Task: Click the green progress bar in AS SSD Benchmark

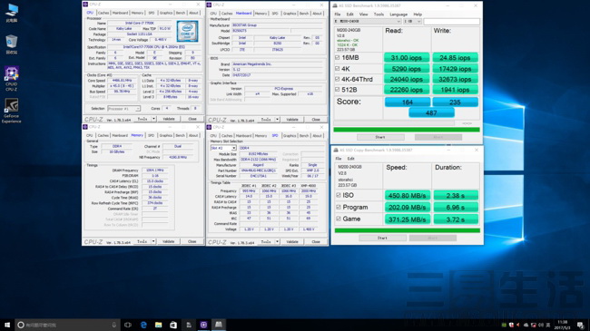Action: tap(407, 130)
